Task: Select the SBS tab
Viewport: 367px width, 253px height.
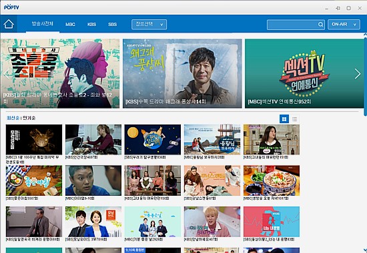Action: pyautogui.click(x=112, y=24)
